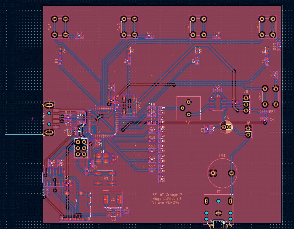The image size is (294, 229).
Task: Select the J6 two-pin header
Action: pos(248,131)
